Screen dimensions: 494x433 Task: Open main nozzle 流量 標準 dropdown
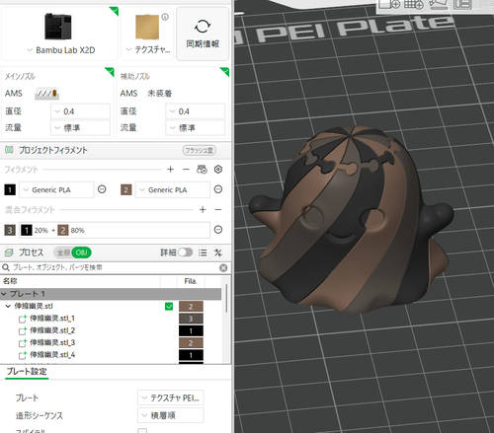80,127
